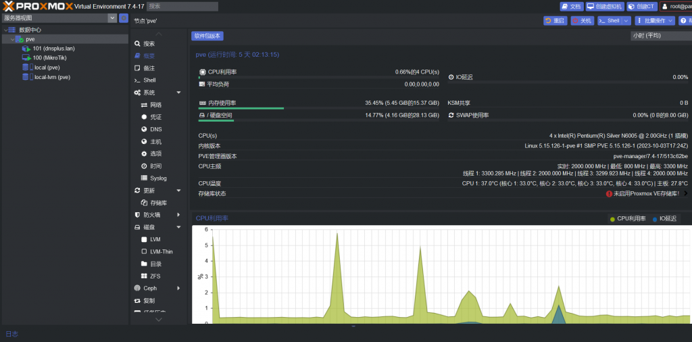
Task: Open the 小时 (平均) timeframe dropdown
Action: point(661,36)
